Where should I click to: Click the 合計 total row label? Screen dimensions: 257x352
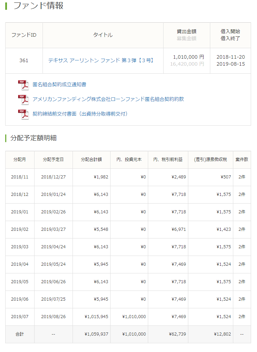pyautogui.click(x=20, y=334)
